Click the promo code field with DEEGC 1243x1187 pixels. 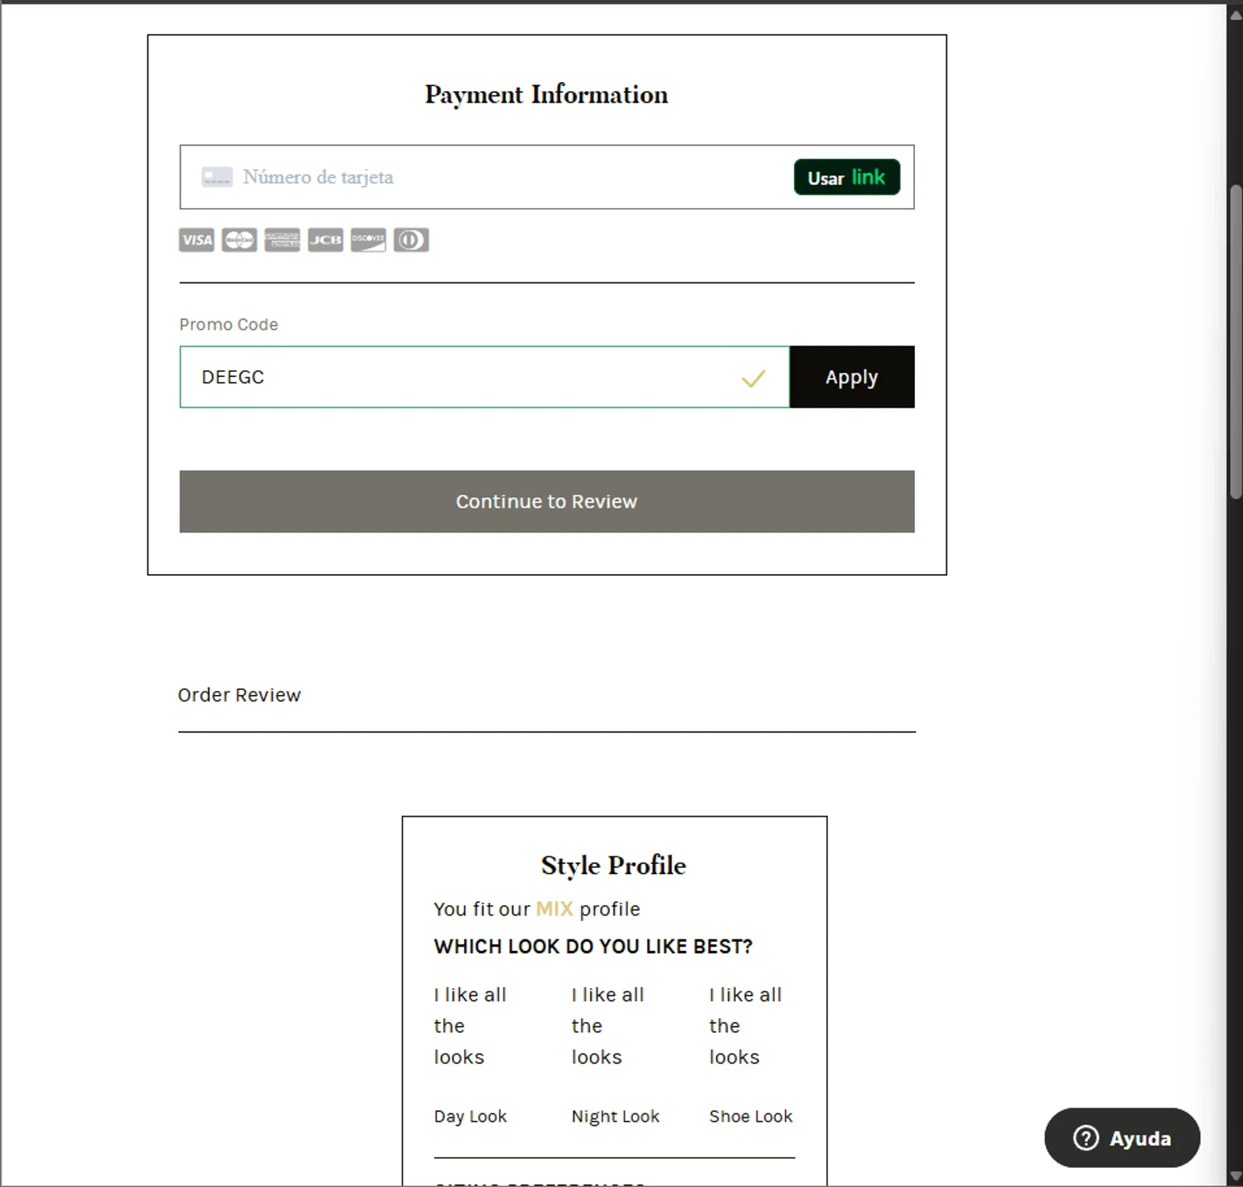[x=485, y=377]
